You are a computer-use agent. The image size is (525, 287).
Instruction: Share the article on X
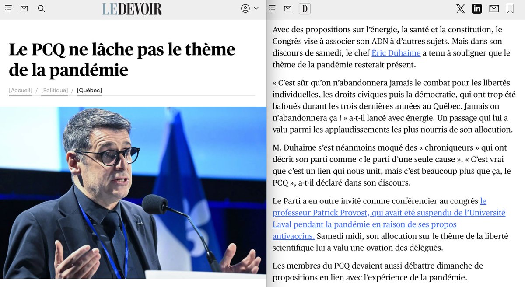pyautogui.click(x=460, y=8)
